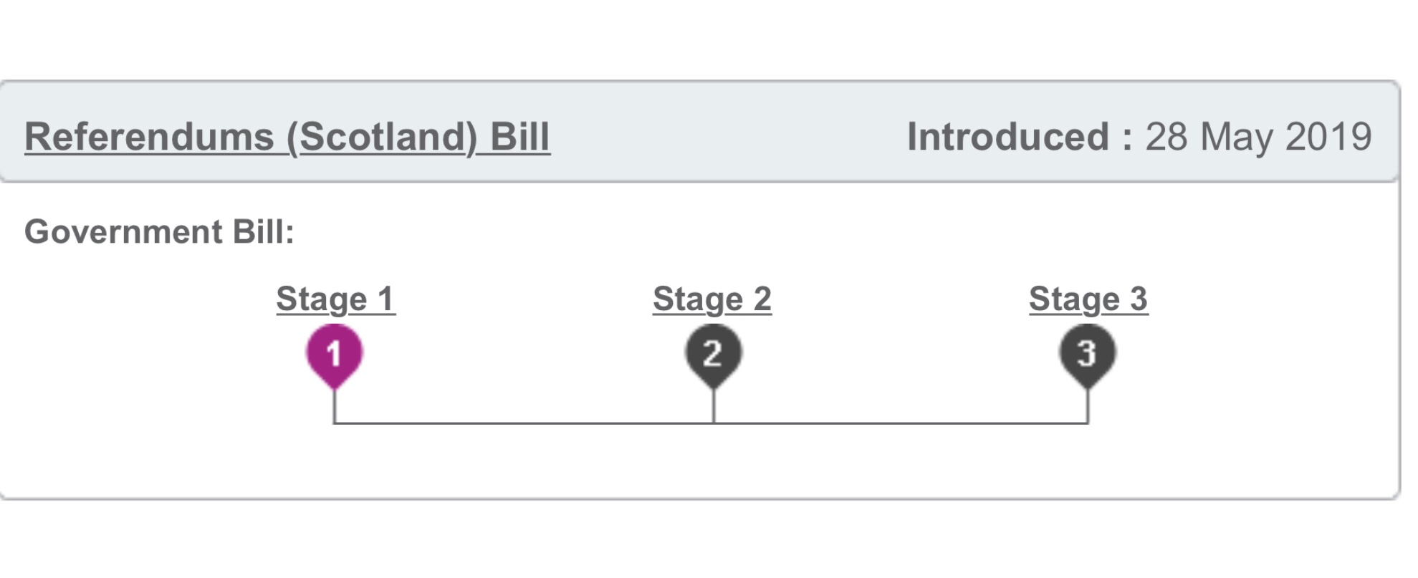Click the vertical stem under the Stage 1 pin
The height and width of the screenshot is (578, 1418).
(335, 407)
